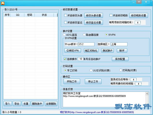Viewport: 153px width, 115px height.
Task: Click the QQ column header
Action: pos(18,15)
